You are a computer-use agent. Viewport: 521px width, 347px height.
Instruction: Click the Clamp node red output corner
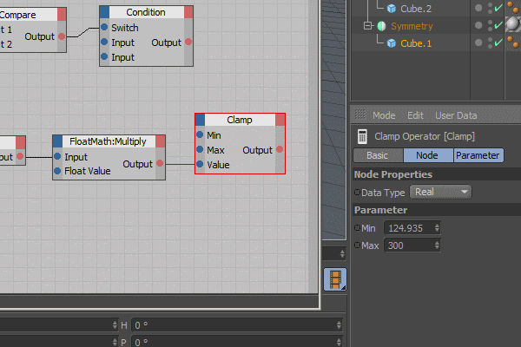click(x=280, y=120)
